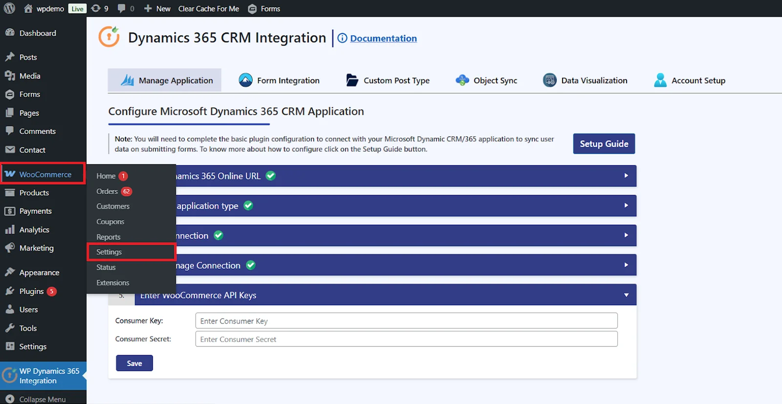782x404 pixels.
Task: Click the Save button
Action: (134, 363)
